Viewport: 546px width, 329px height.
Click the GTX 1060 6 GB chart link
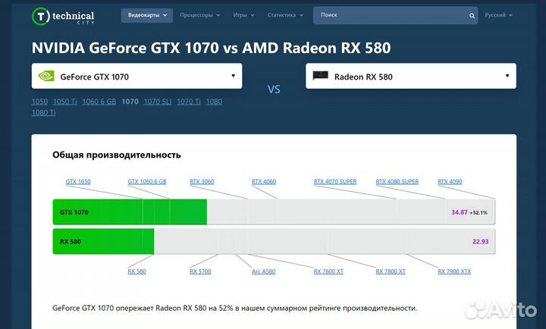[147, 181]
